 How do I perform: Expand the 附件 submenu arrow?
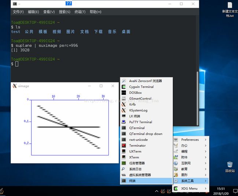point(205,157)
